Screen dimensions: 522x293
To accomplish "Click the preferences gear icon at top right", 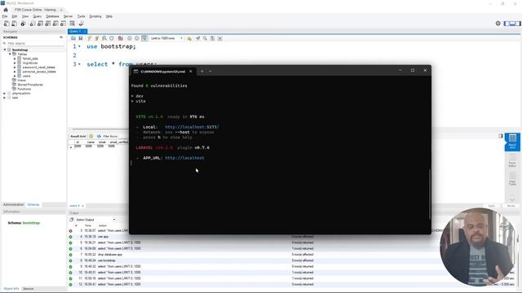I will click(x=498, y=24).
